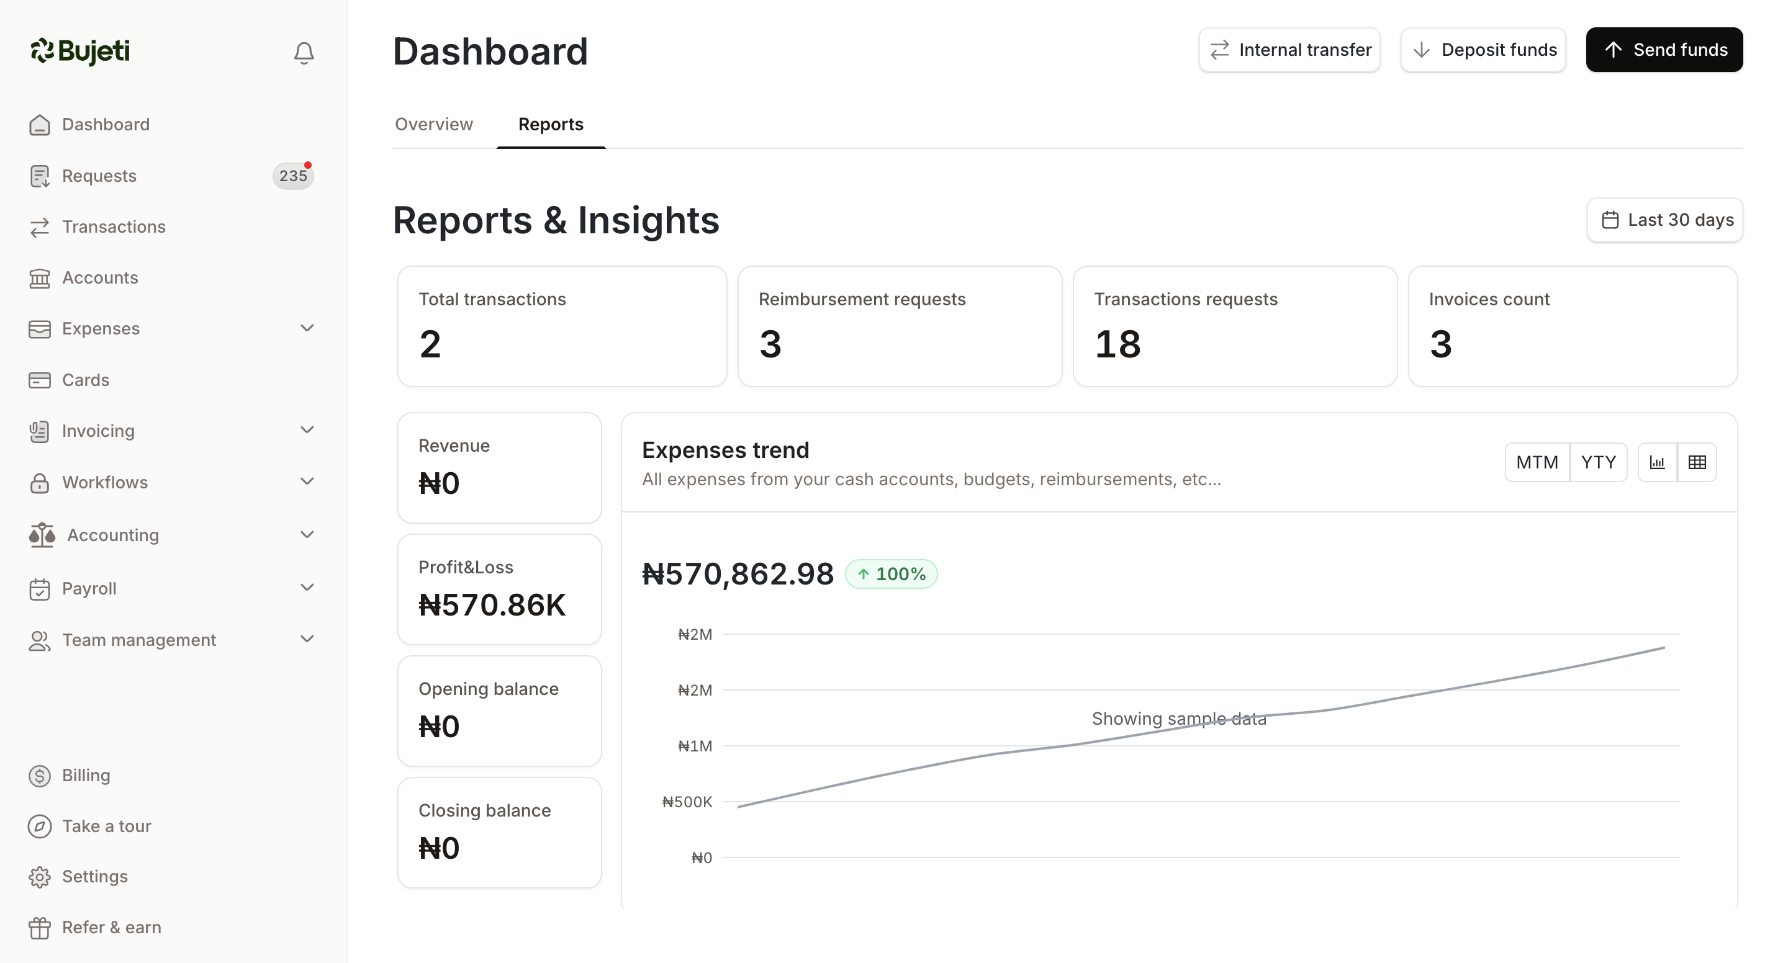Select the MTM trend toggle
Image resolution: width=1788 pixels, height=963 pixels.
pyautogui.click(x=1537, y=462)
